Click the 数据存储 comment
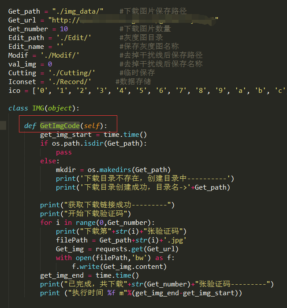Image resolution: width=287 pixels, height=308 pixels. (x=134, y=82)
